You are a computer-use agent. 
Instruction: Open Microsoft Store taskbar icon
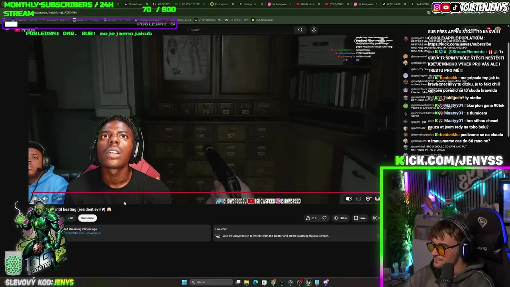point(264,282)
